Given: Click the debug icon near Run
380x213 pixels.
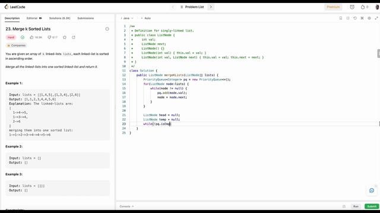Looking at the screenshot, I should (344, 206).
